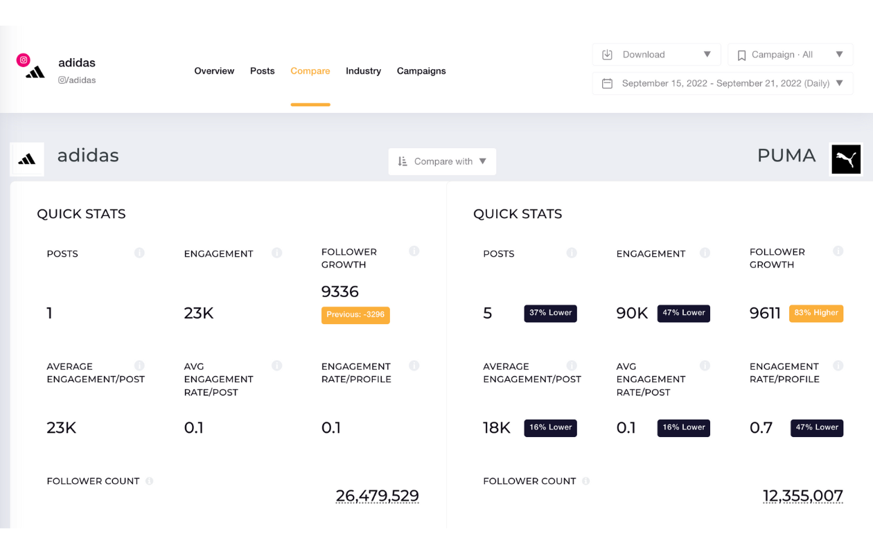Click the '16% Lower' badge beside 18K
This screenshot has height=554, width=873.
550,428
